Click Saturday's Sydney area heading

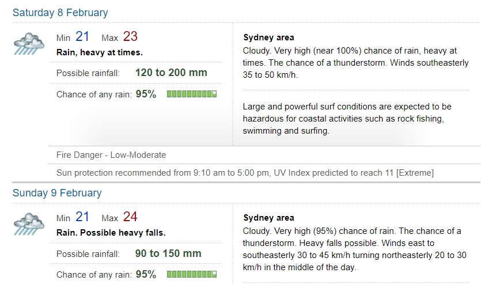(x=268, y=37)
